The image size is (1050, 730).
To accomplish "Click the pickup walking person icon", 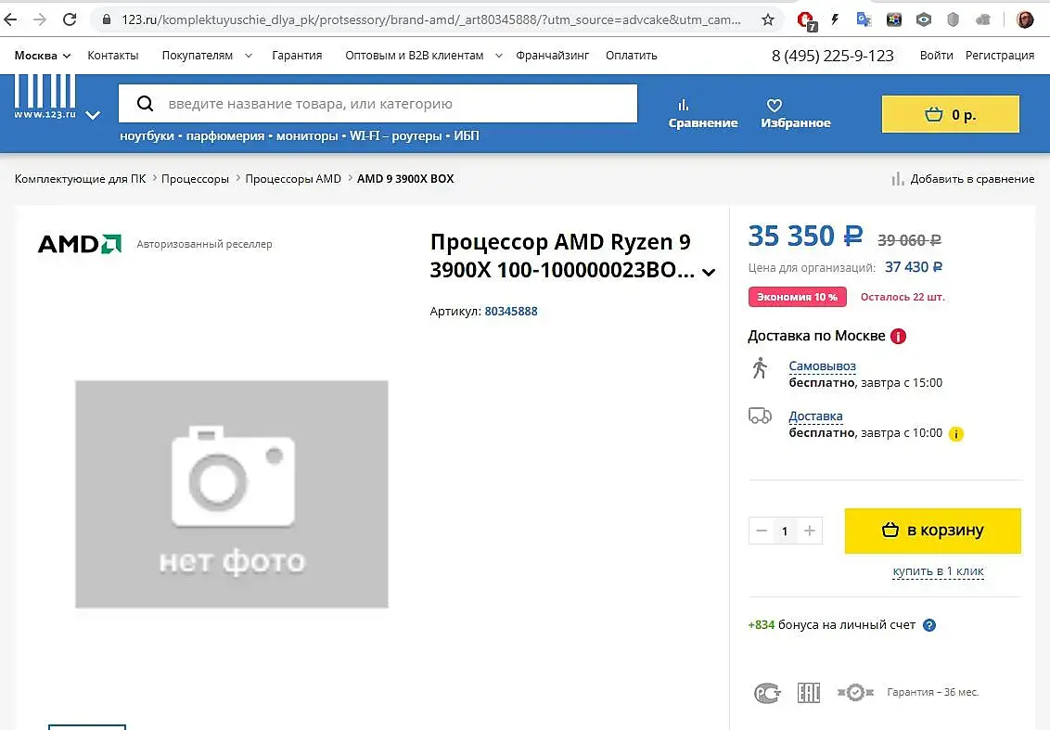I will tap(760, 368).
